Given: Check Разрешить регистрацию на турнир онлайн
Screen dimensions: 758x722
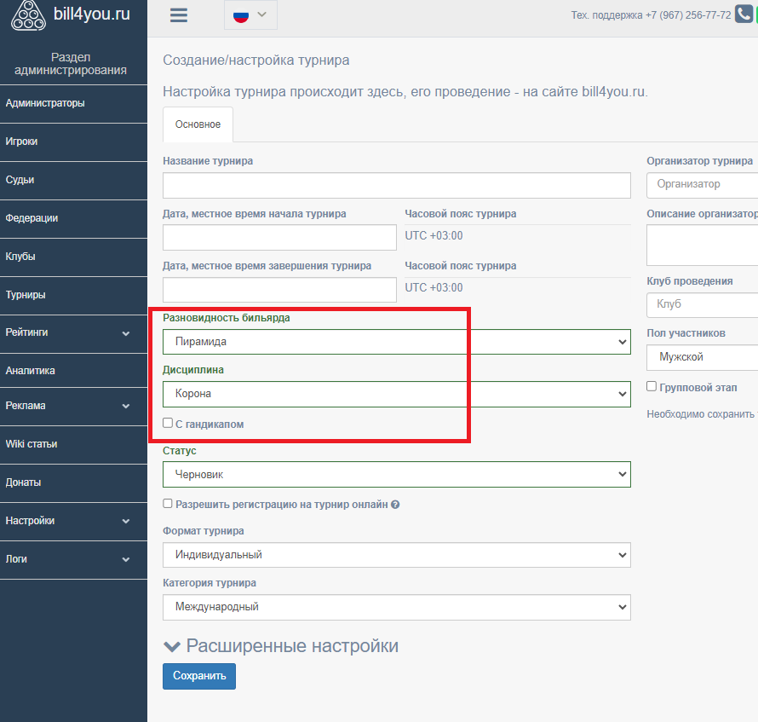Looking at the screenshot, I should tap(168, 503).
